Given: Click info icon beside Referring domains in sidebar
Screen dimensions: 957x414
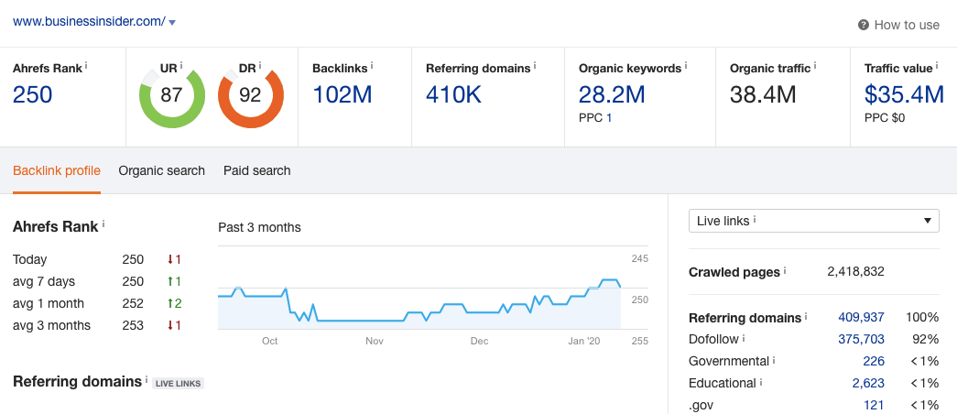Looking at the screenshot, I should click(x=806, y=315).
